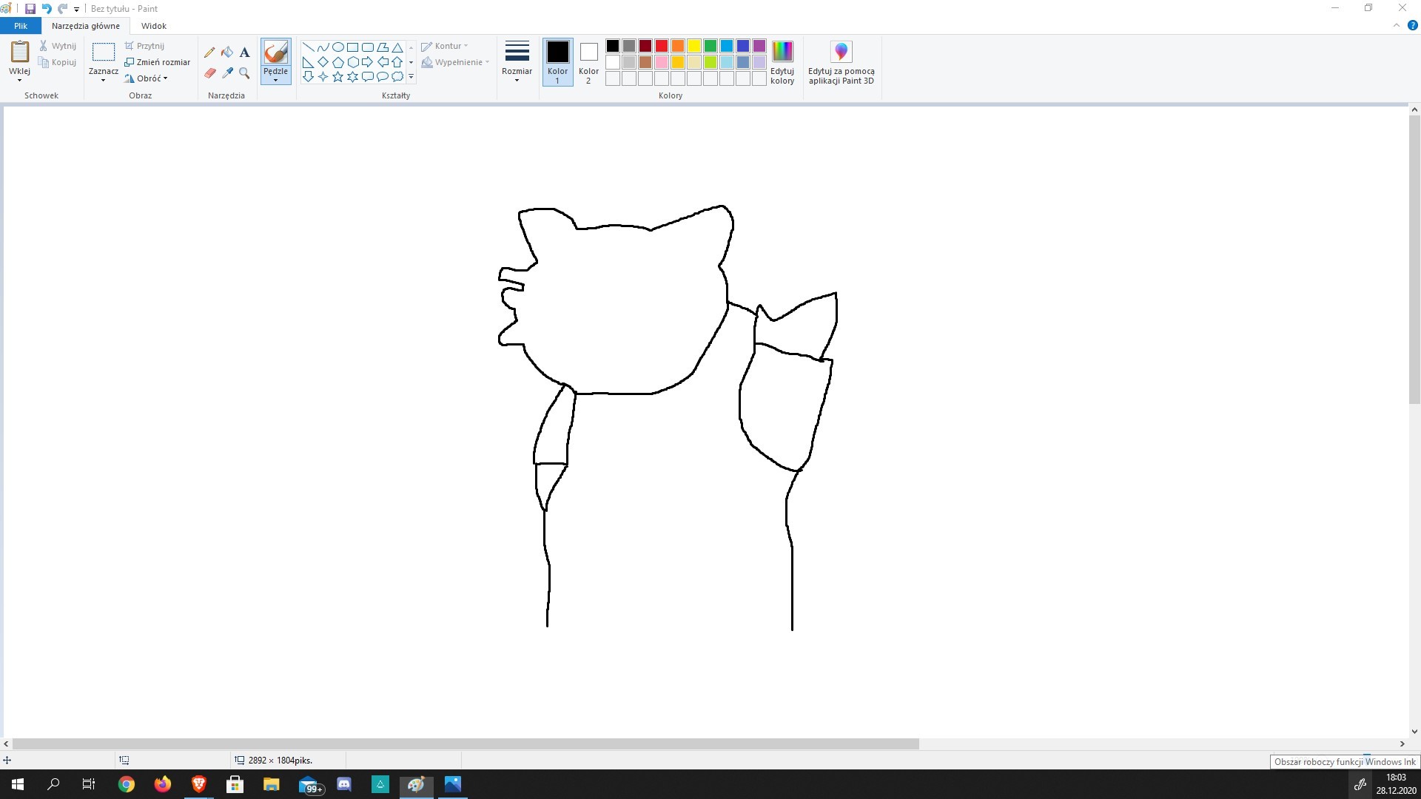Open File Explorer from the taskbar
Screen dimensions: 1421x799
coord(272,784)
